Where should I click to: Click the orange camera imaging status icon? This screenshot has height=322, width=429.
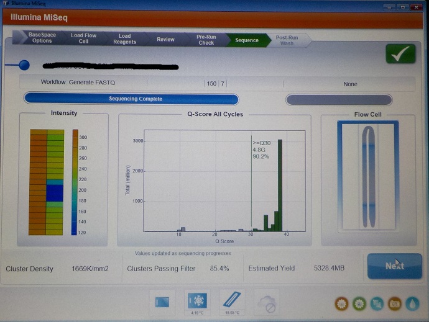(x=394, y=304)
